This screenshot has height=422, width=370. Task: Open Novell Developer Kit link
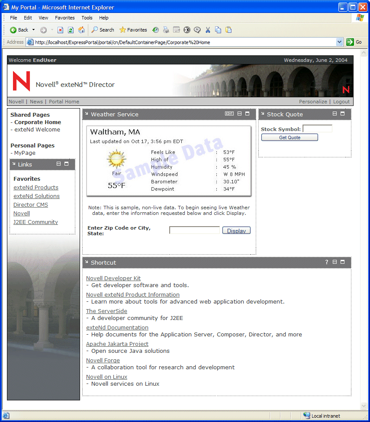point(113,278)
